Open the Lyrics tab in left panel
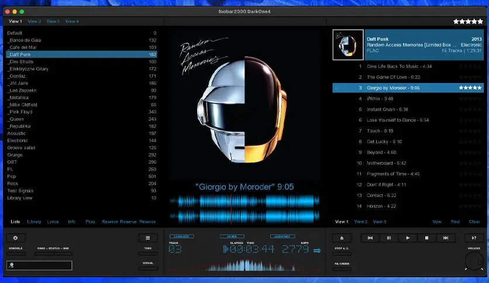The width and height of the screenshot is (489, 283). (53, 222)
